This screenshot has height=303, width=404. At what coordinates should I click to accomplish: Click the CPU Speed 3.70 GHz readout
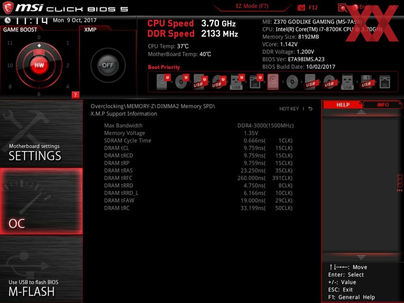[x=192, y=23]
